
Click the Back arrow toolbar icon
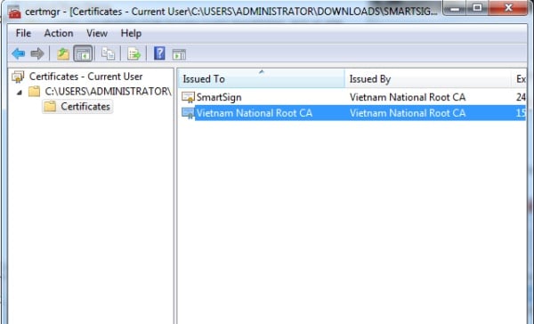[x=18, y=53]
